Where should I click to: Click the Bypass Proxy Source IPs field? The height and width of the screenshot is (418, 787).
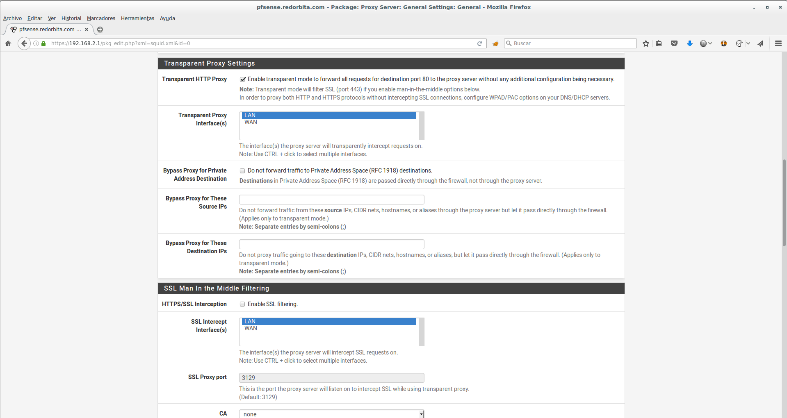(x=331, y=200)
